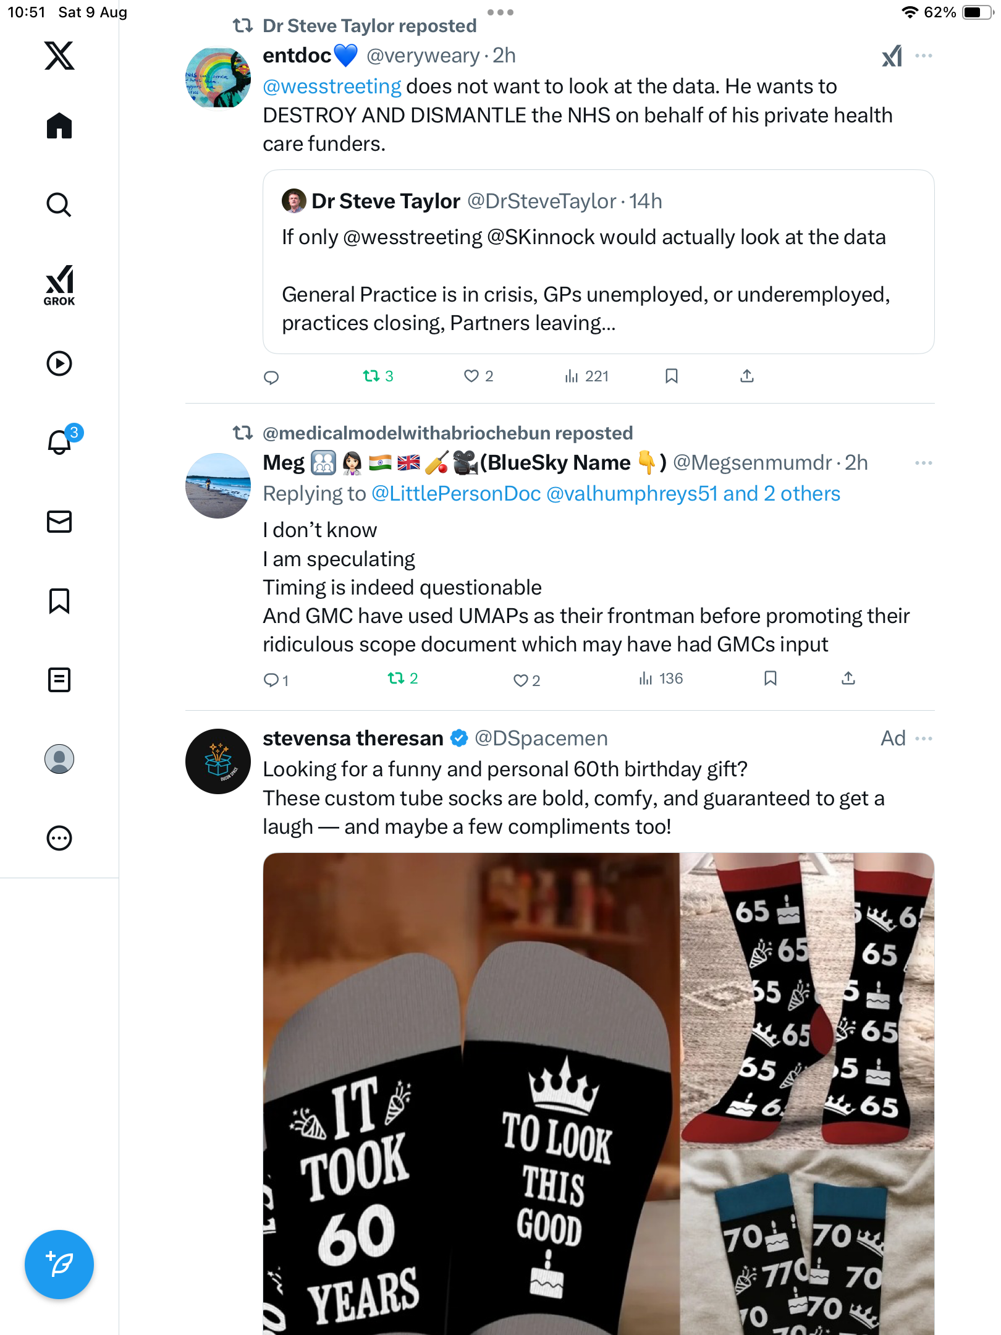The width and height of the screenshot is (1001, 1335).
Task: Open Notifications bell with 3 badge
Action: click(60, 442)
